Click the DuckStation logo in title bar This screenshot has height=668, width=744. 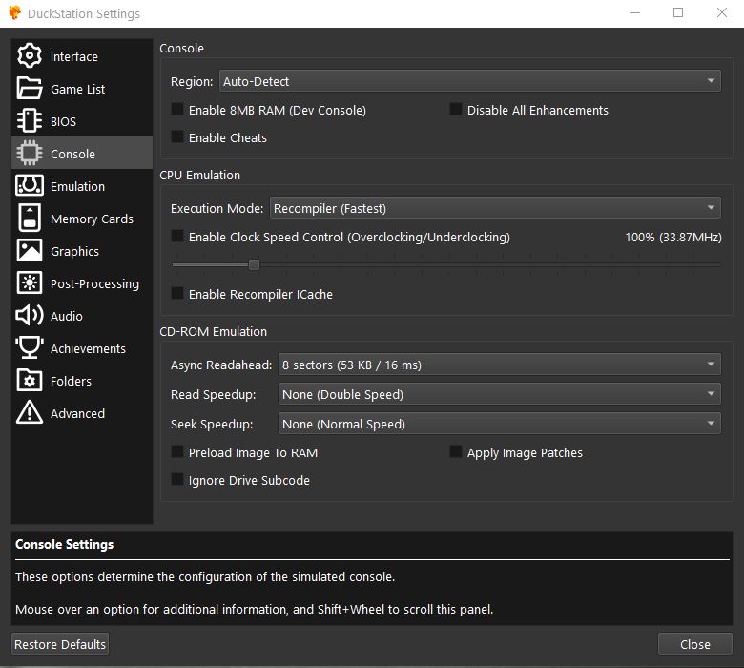pyautogui.click(x=15, y=12)
